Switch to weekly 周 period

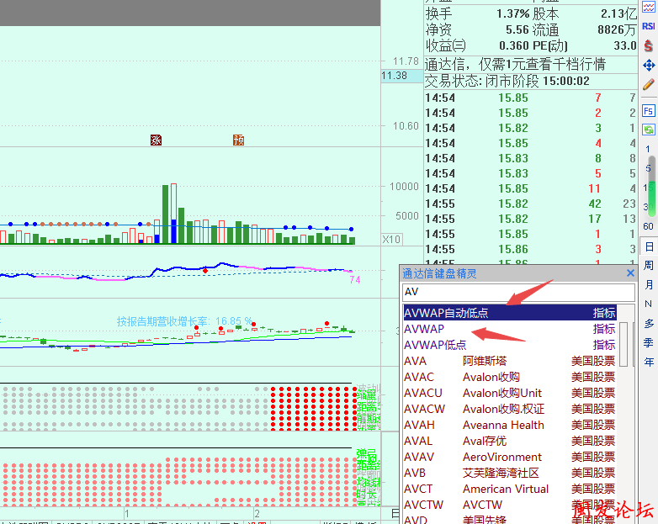coord(649,265)
